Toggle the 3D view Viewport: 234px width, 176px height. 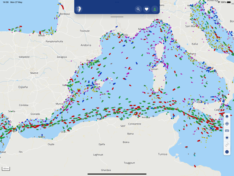click(x=227, y=145)
